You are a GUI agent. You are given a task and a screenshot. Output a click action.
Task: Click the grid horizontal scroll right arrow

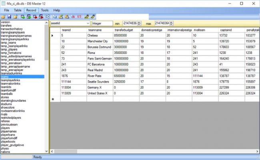[257, 151]
